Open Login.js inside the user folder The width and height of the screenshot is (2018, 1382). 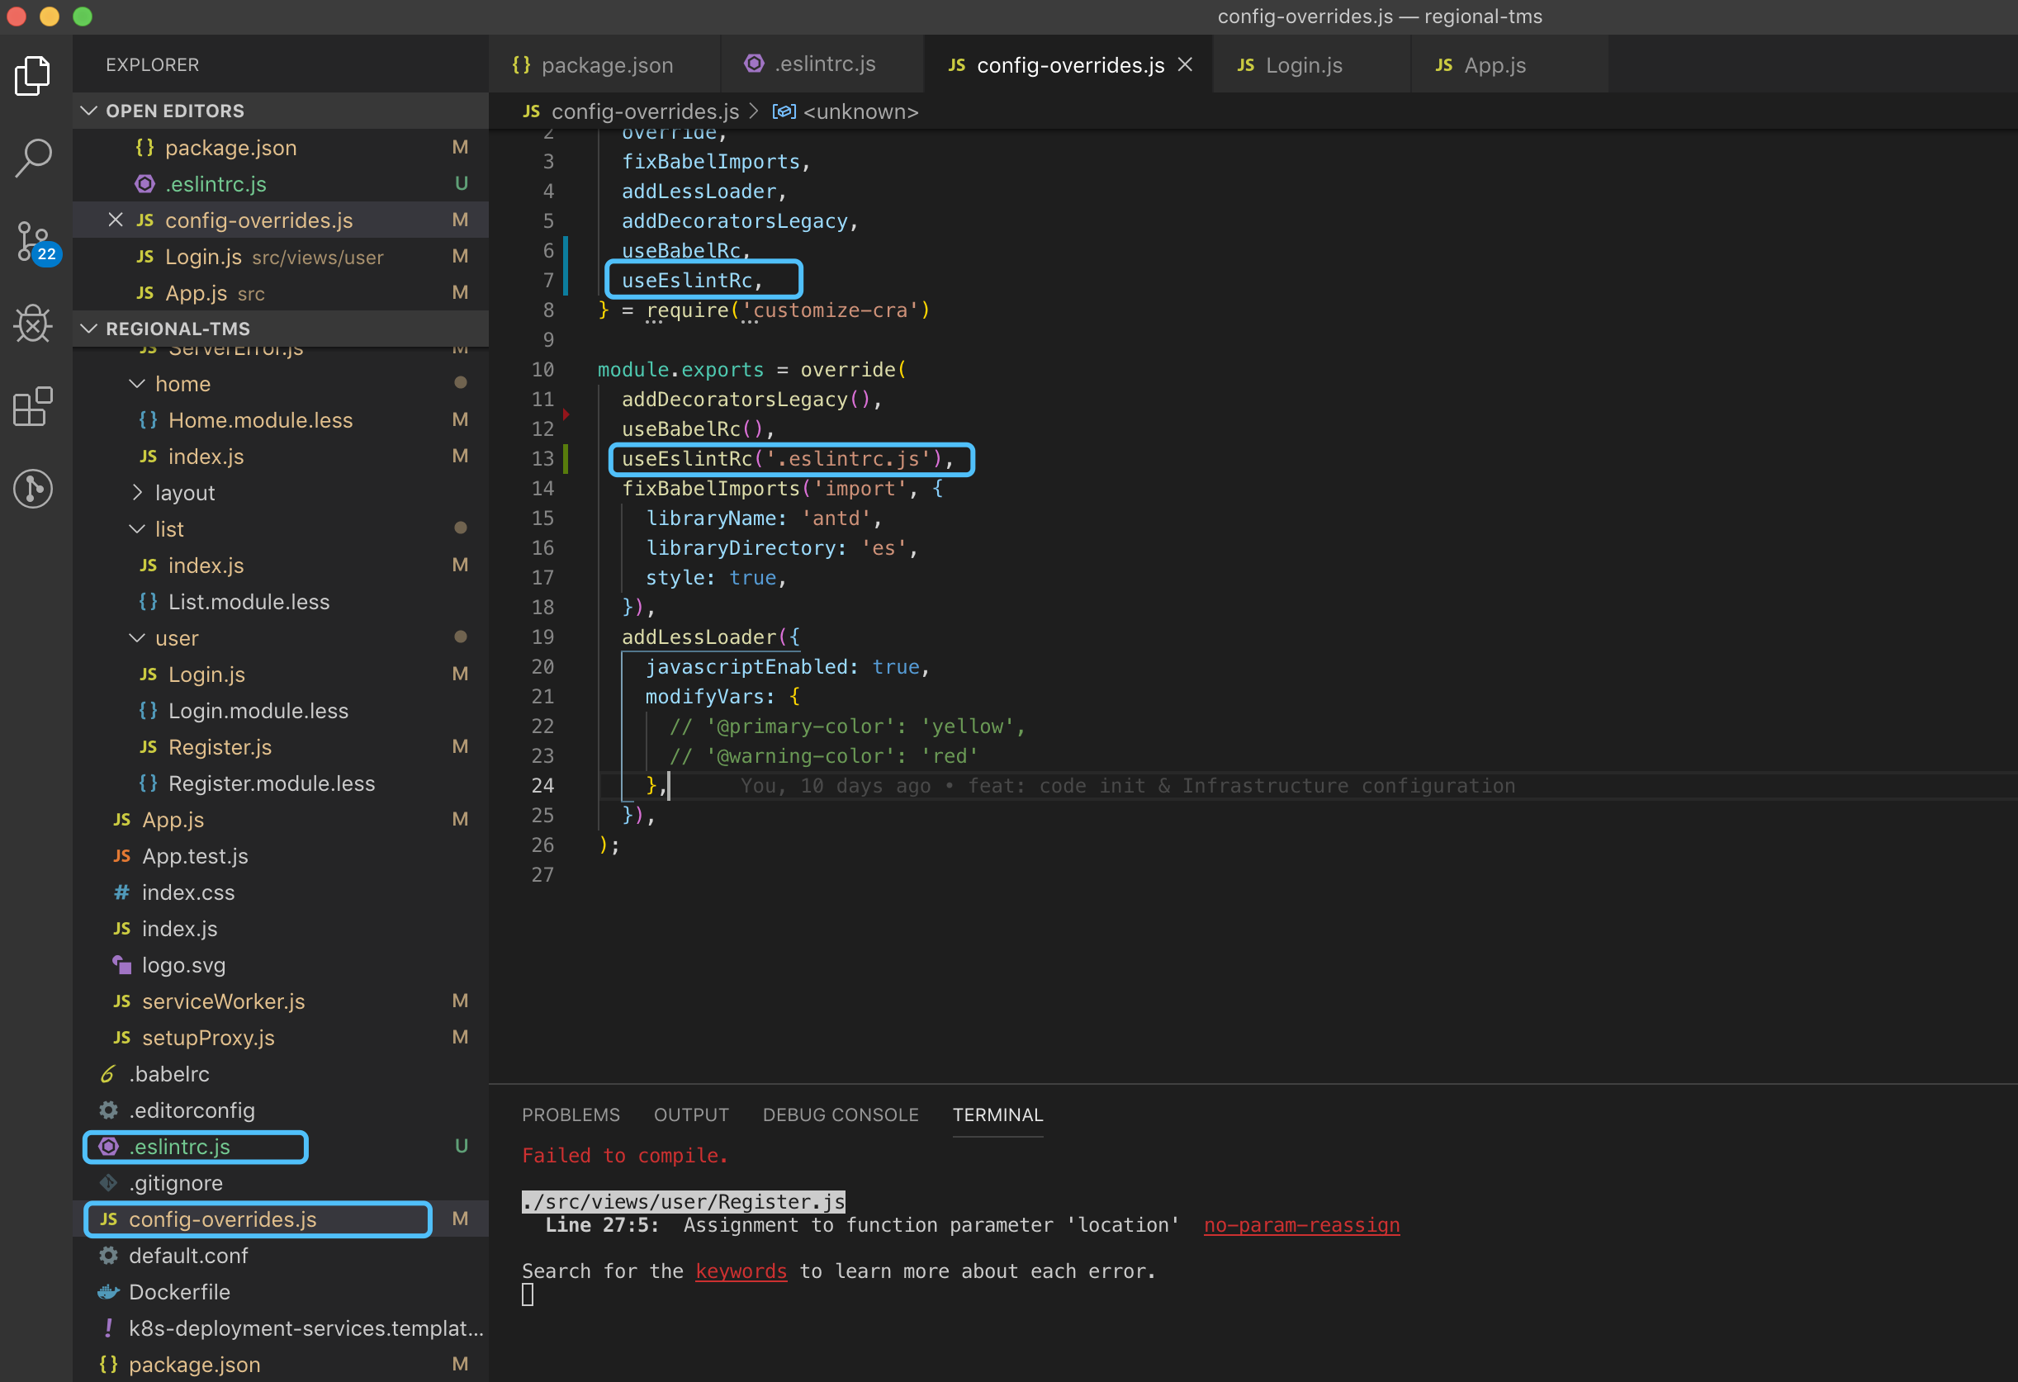(x=281, y=674)
